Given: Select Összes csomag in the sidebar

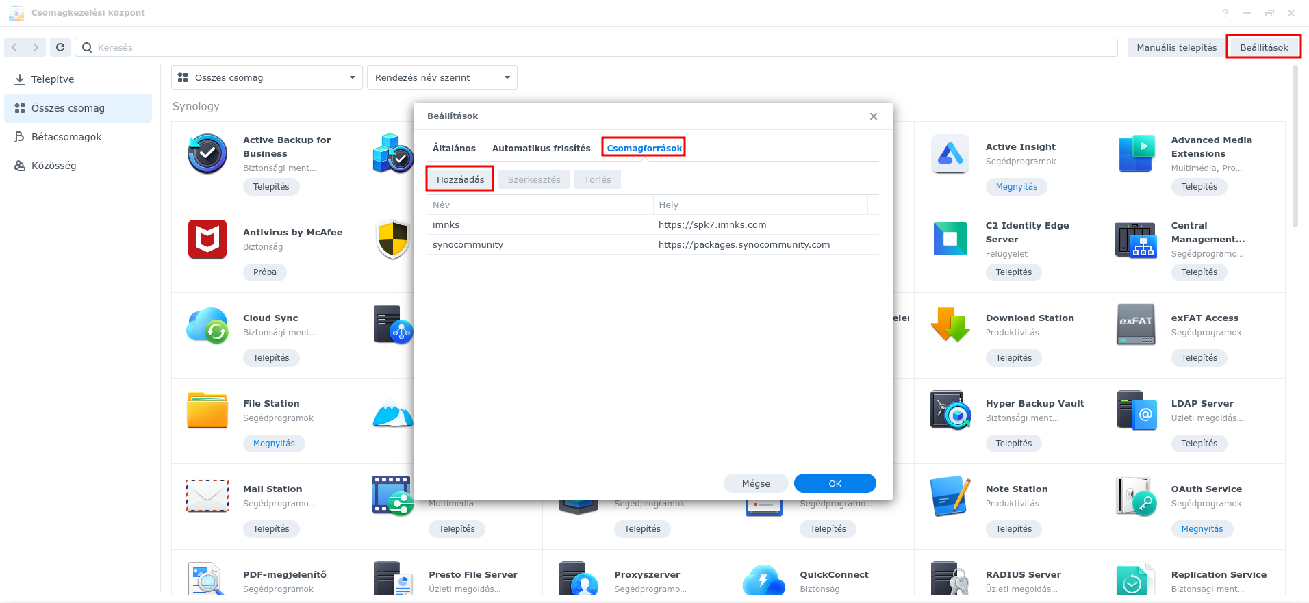Looking at the screenshot, I should [78, 108].
